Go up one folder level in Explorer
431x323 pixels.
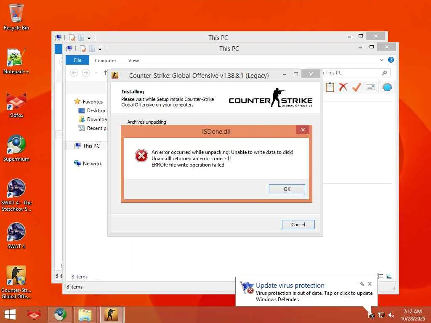pyautogui.click(x=105, y=73)
